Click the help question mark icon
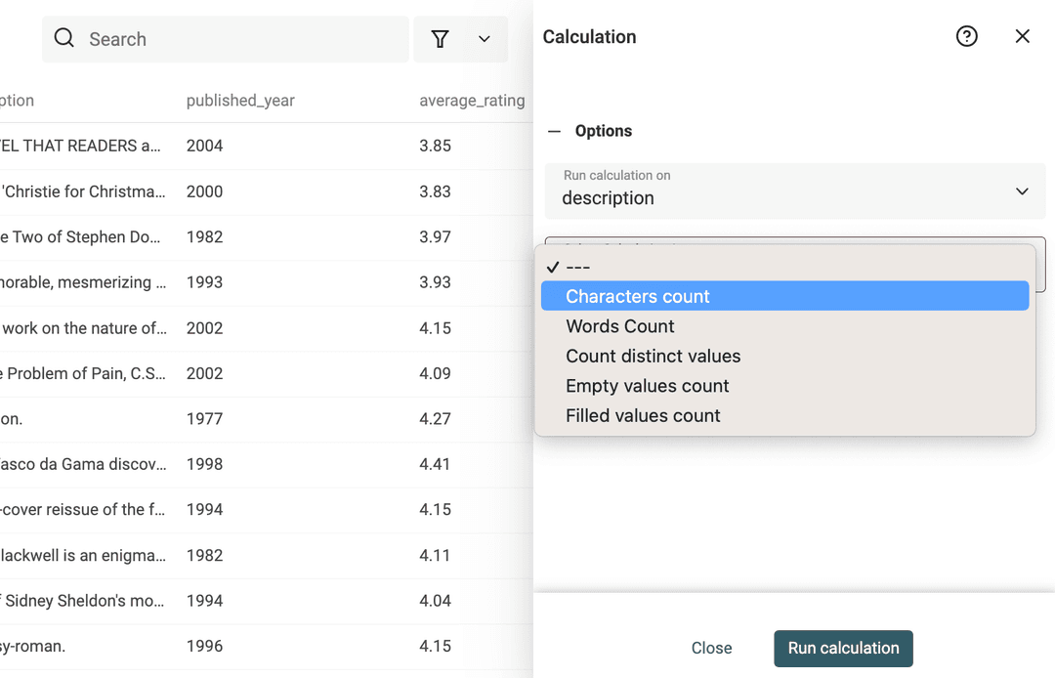 966,36
